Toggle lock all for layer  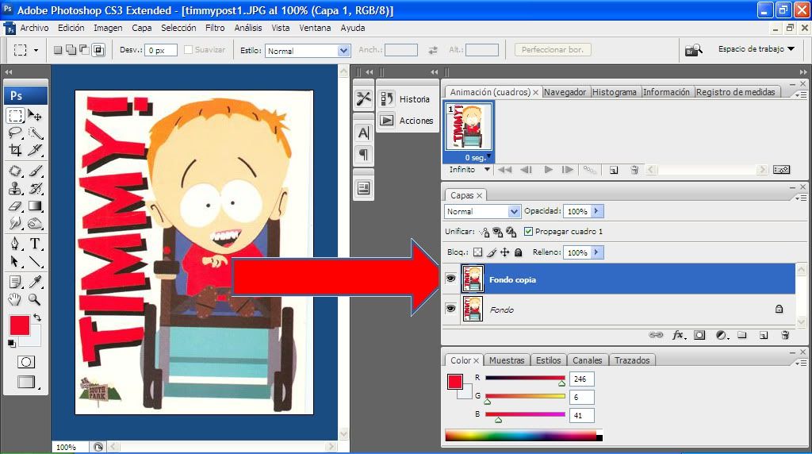click(x=519, y=252)
